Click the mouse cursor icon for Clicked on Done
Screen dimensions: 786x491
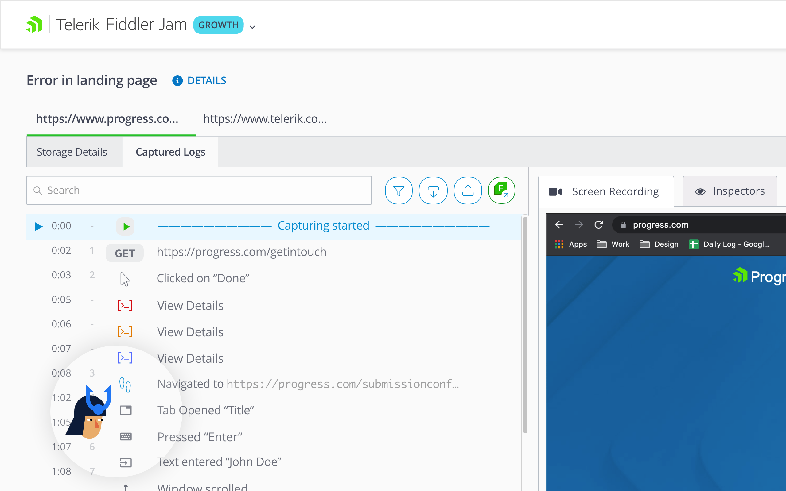(125, 279)
